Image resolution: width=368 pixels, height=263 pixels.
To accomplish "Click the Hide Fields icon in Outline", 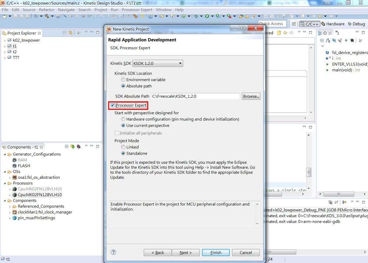I will point(334,40).
